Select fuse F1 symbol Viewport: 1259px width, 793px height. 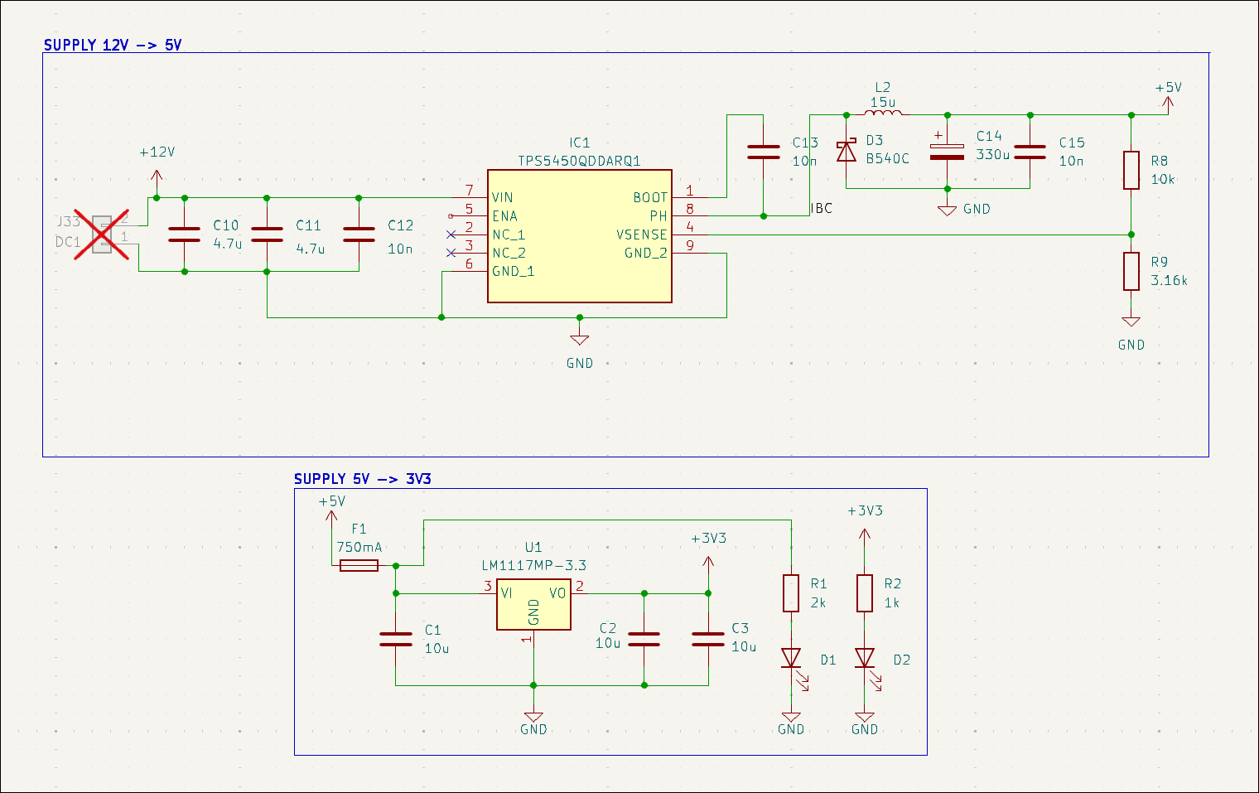point(359,565)
